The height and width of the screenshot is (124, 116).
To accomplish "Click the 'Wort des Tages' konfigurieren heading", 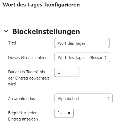I will 41,5.
